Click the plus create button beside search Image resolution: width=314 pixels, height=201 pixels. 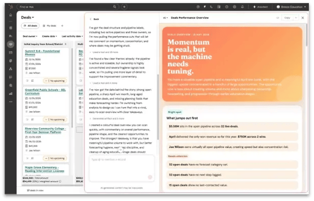click(x=124, y=7)
